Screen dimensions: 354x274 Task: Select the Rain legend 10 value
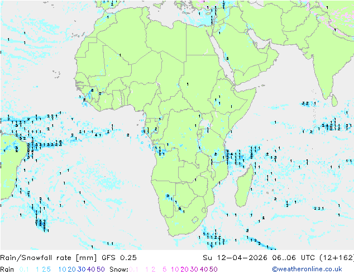pos(63,270)
